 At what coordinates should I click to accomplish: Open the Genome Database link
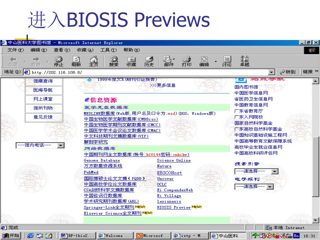(x=102, y=160)
